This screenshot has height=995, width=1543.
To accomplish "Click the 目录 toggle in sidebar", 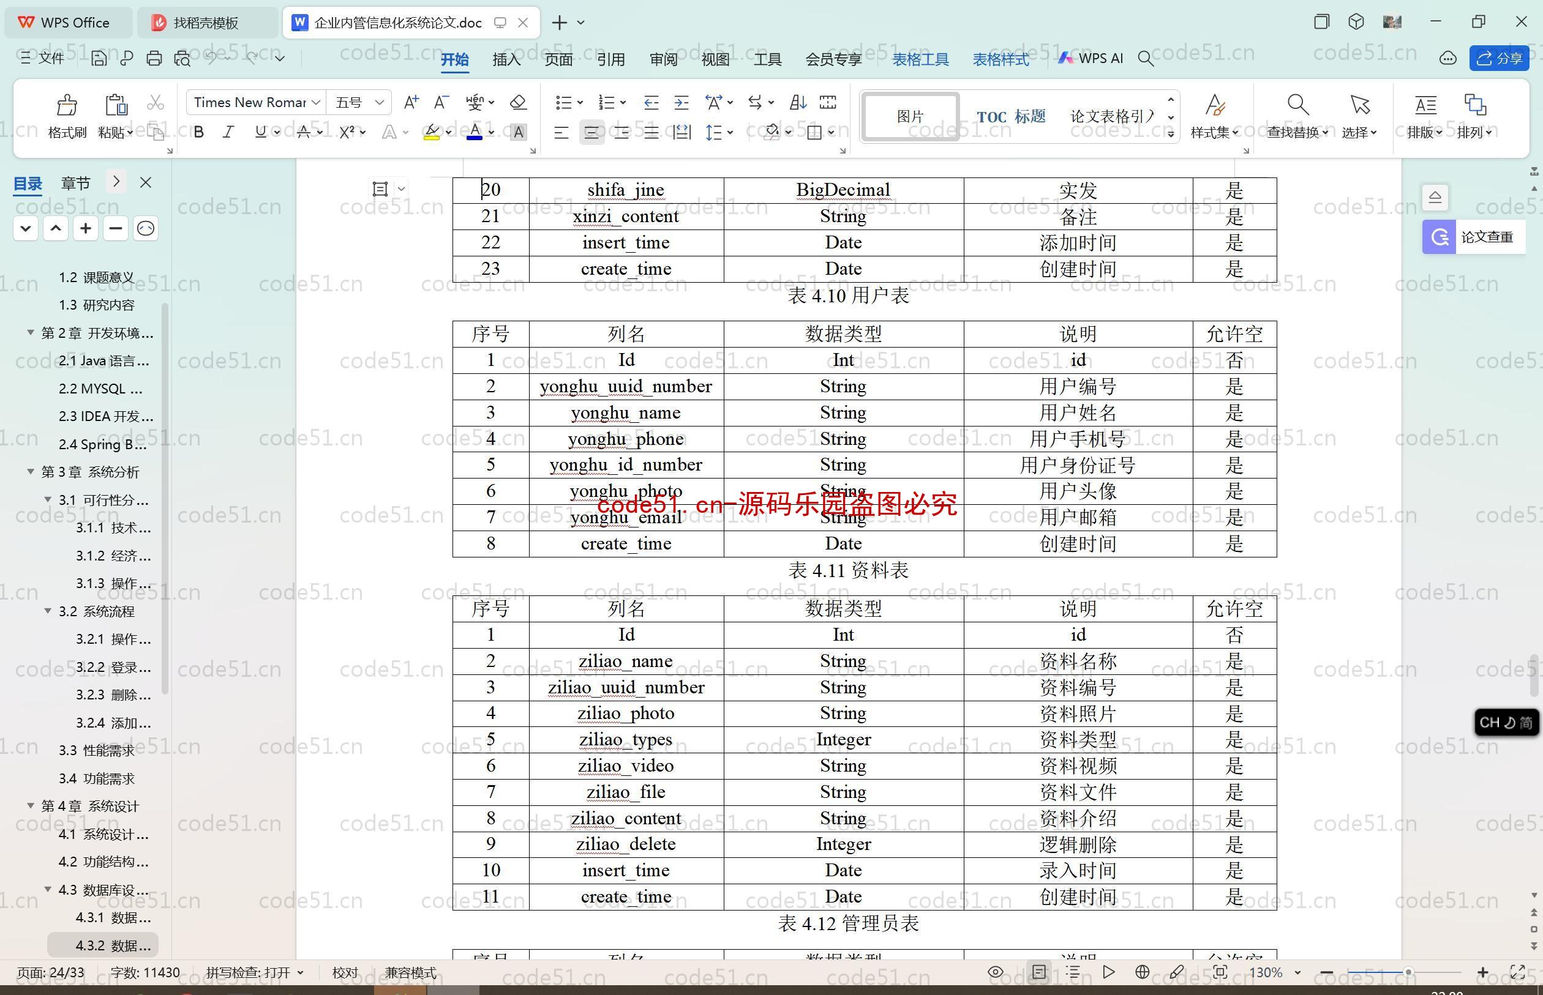I will pyautogui.click(x=31, y=182).
